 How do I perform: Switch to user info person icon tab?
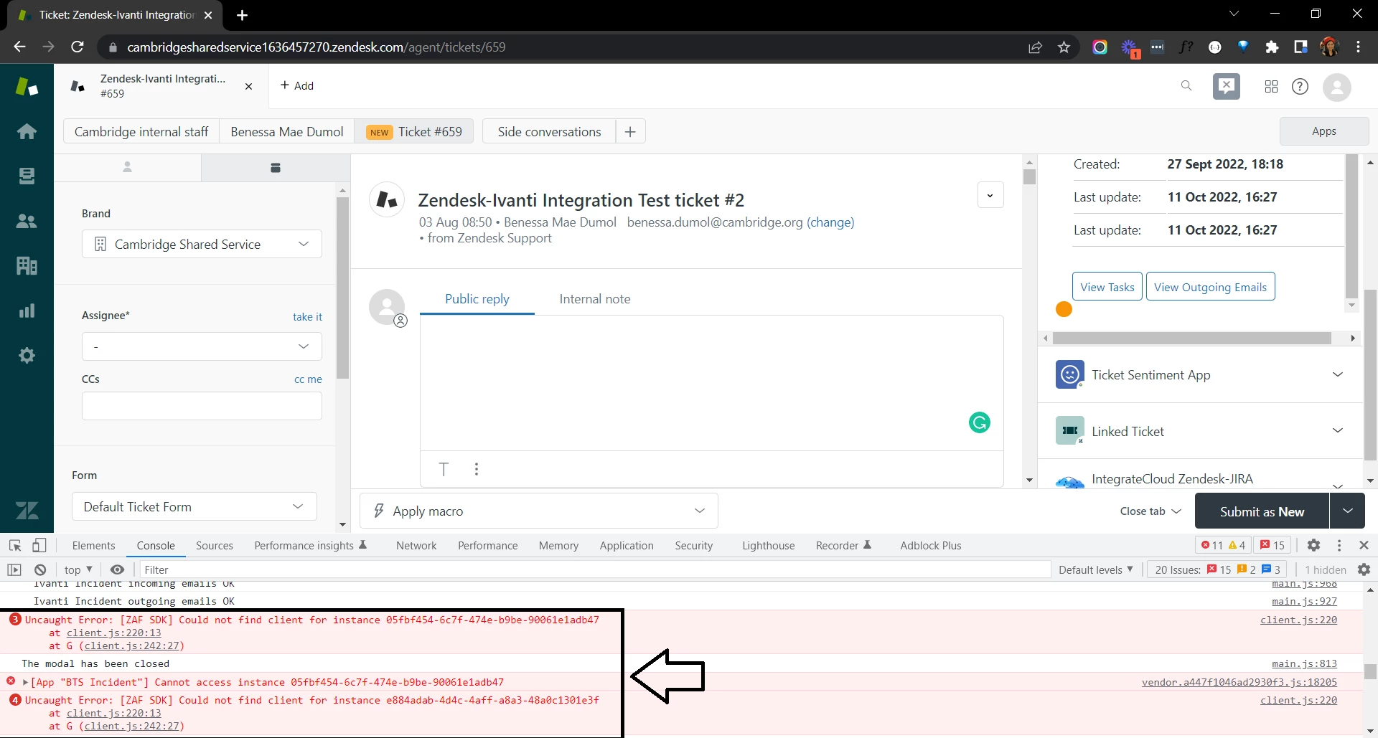pyautogui.click(x=127, y=167)
